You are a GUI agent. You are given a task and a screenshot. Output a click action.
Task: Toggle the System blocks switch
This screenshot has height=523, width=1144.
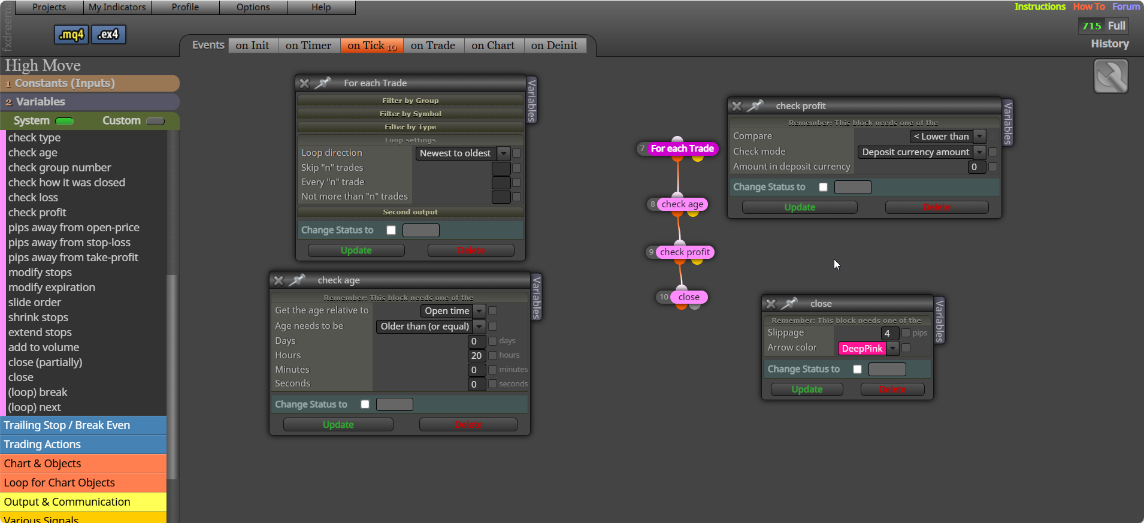tap(64, 121)
